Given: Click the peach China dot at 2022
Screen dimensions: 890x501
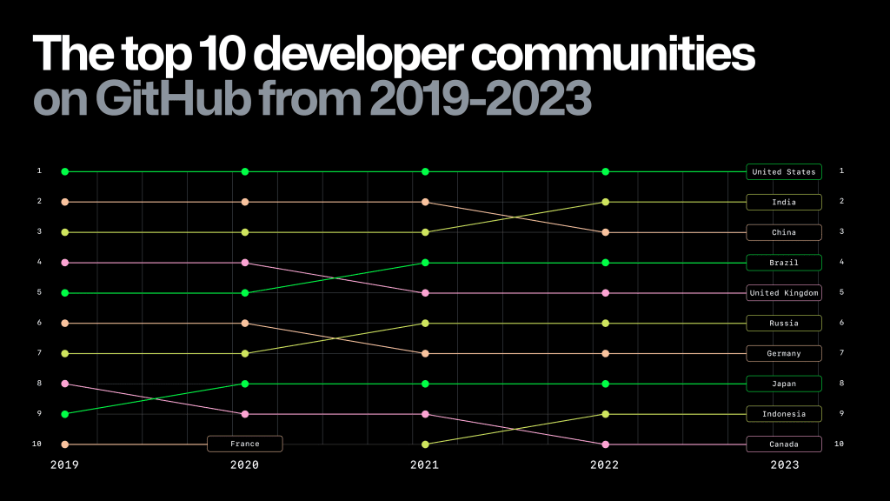Looking at the screenshot, I should [604, 232].
